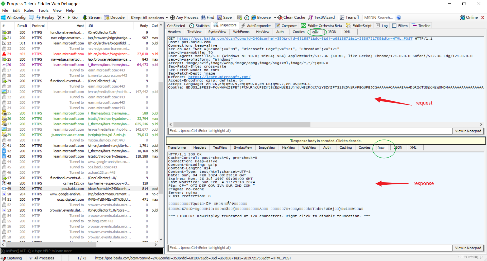Click session list scroll down arrow

pyautogui.click(x=161, y=239)
